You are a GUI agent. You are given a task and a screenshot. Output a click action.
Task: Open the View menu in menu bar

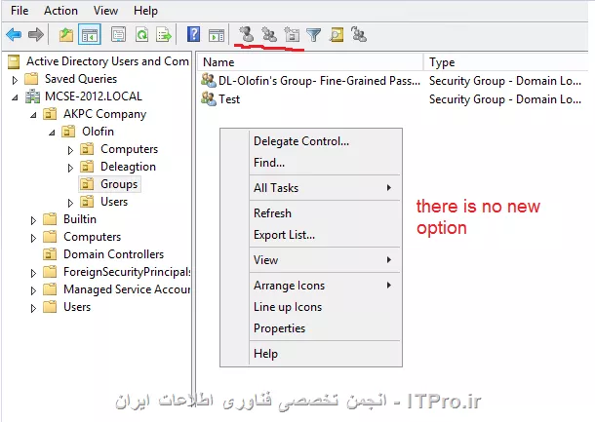click(105, 11)
